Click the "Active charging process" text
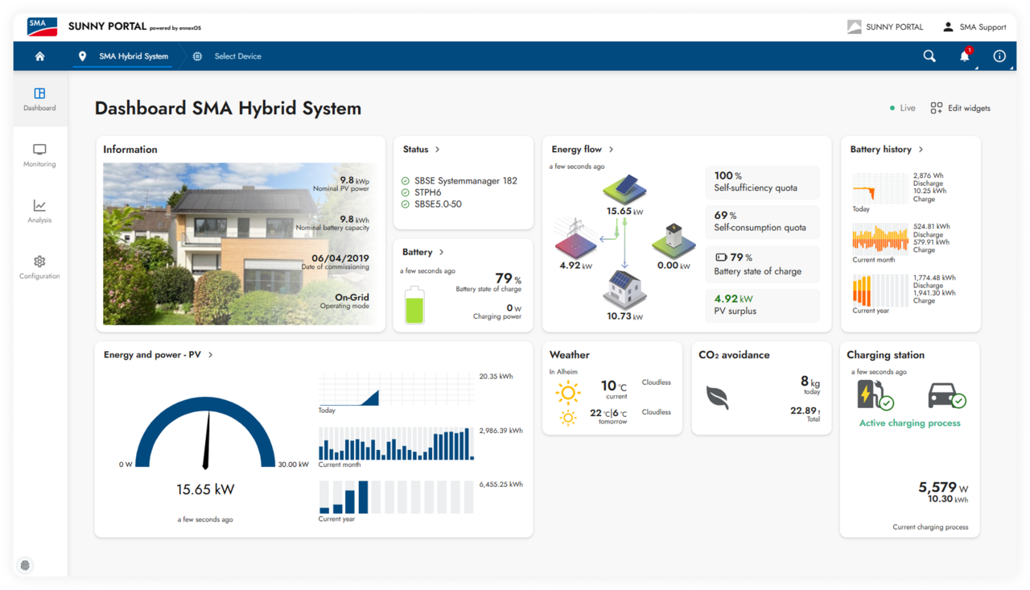This screenshot has width=1030, height=590. click(909, 423)
